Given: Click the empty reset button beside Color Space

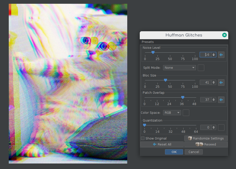Looking at the screenshot, I should [x=186, y=113].
